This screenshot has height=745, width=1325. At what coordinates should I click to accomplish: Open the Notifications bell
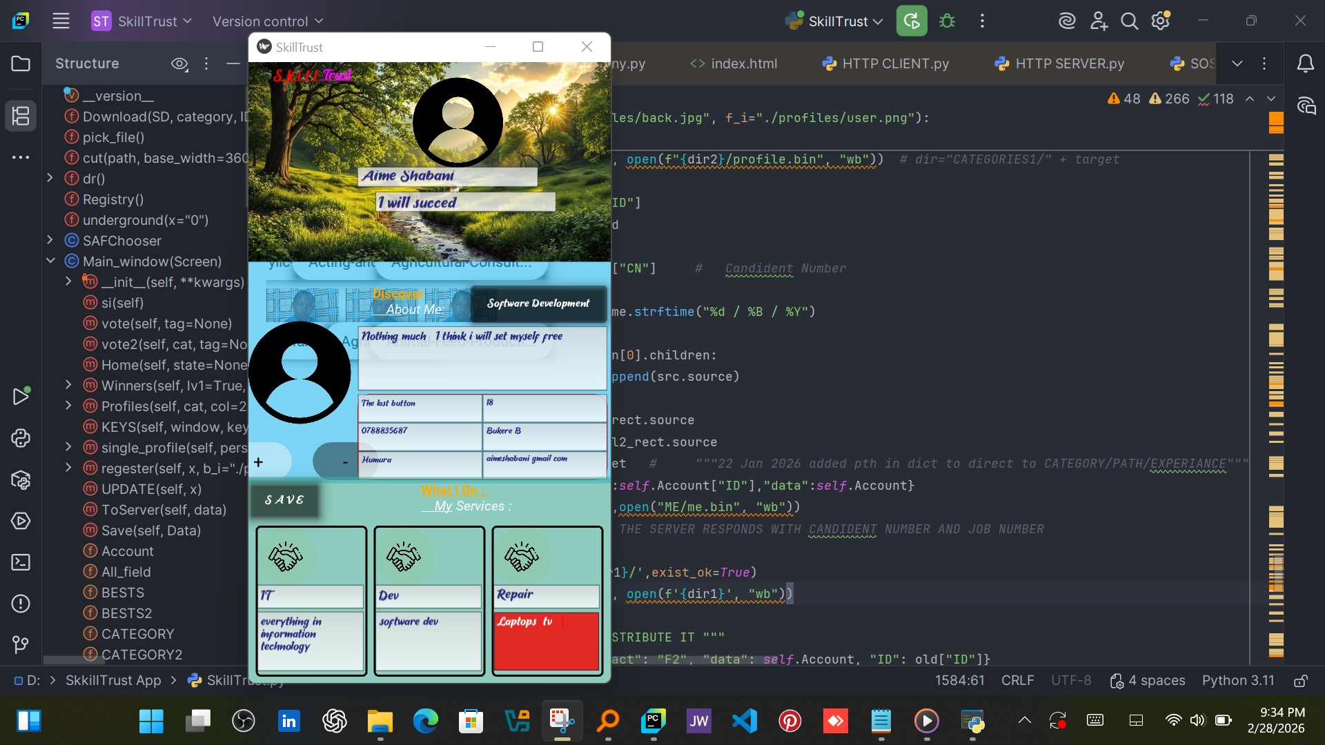(x=1306, y=63)
